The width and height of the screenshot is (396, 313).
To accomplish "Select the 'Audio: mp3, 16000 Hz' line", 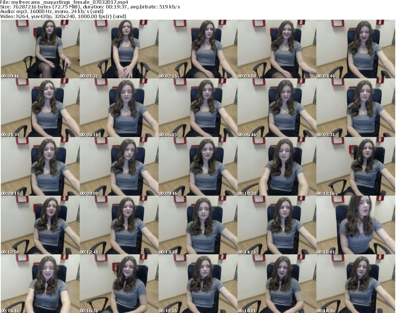I will coord(52,12).
